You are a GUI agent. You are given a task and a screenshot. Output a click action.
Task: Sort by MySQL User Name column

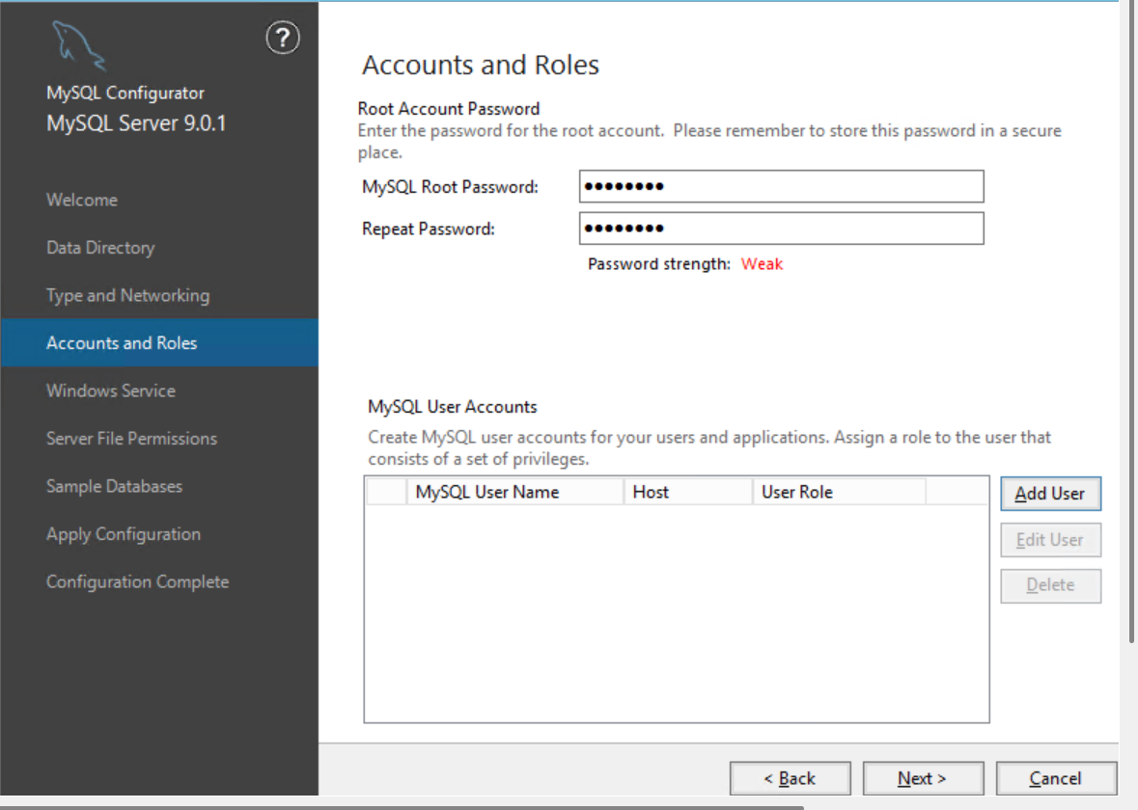(x=514, y=492)
